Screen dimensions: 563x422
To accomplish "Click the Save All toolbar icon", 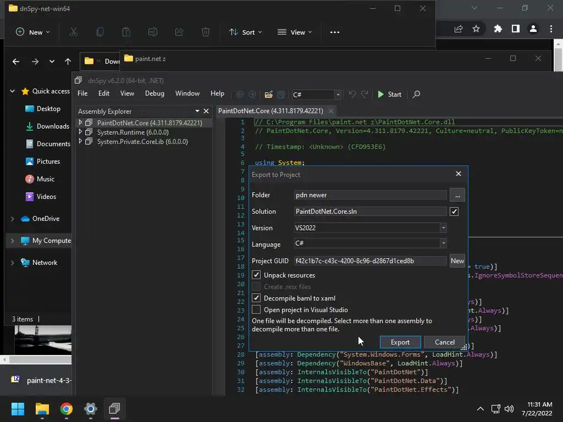I will [x=280, y=95].
